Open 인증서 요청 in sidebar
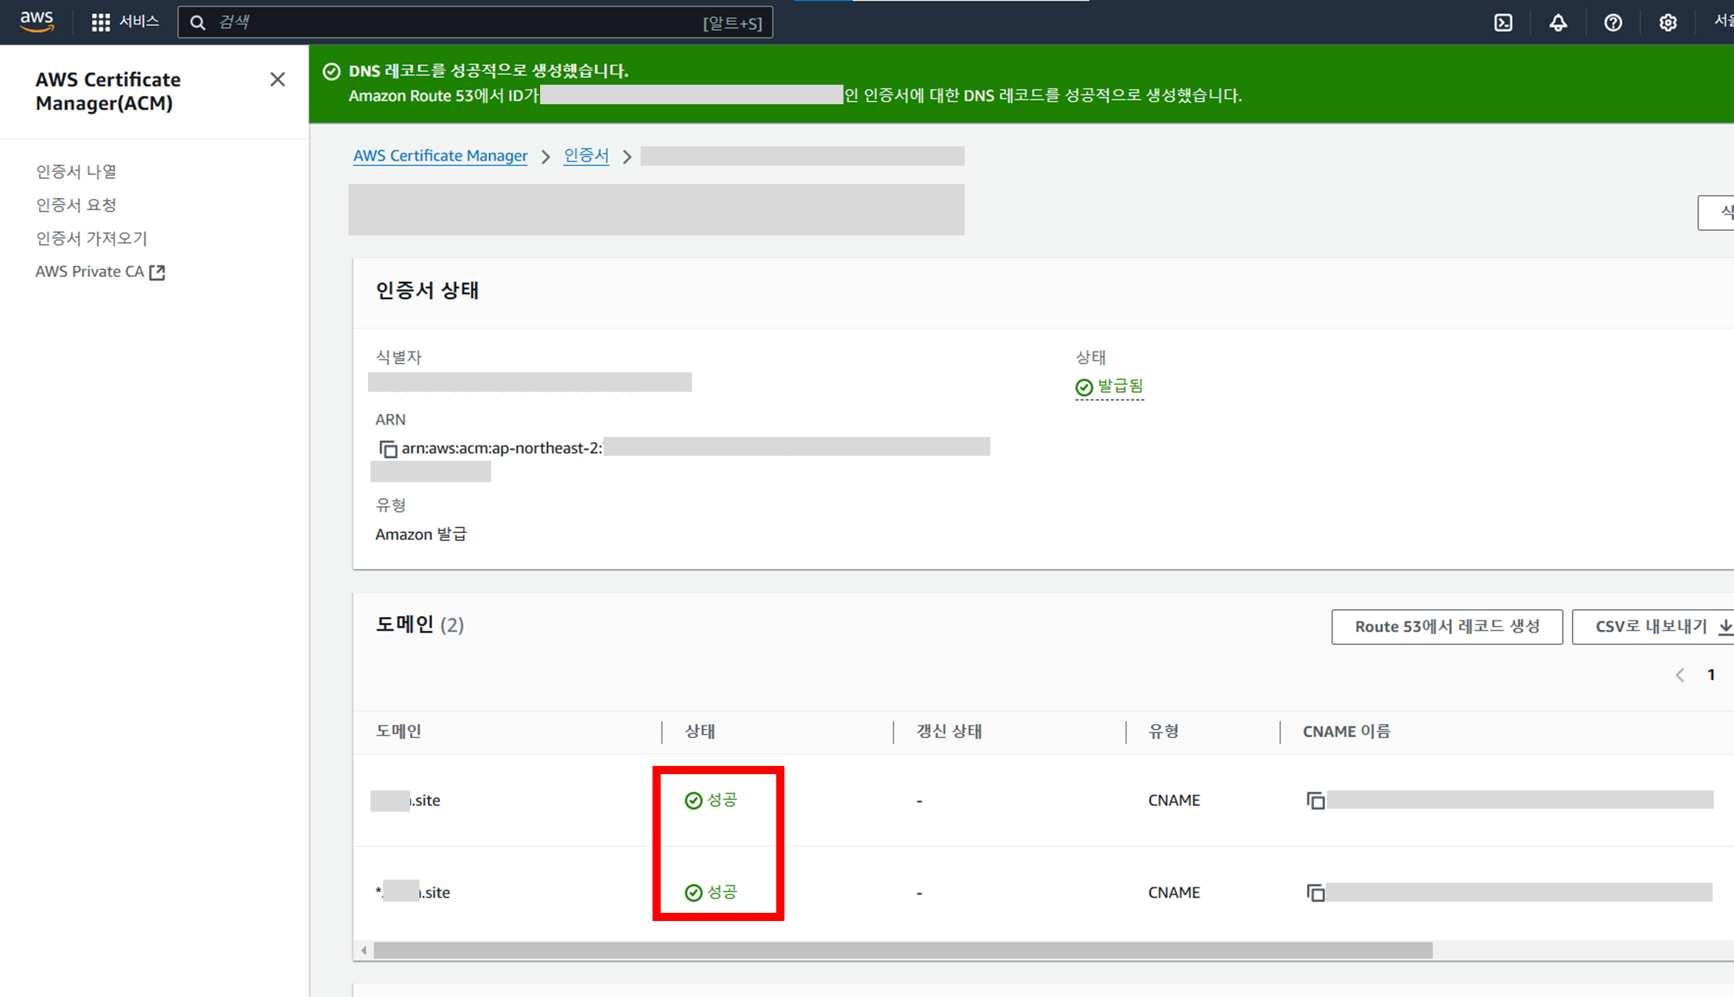This screenshot has width=1734, height=997. pos(76,205)
